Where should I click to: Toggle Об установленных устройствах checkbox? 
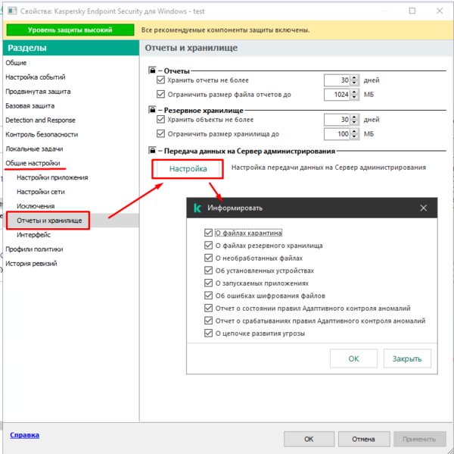208,271
